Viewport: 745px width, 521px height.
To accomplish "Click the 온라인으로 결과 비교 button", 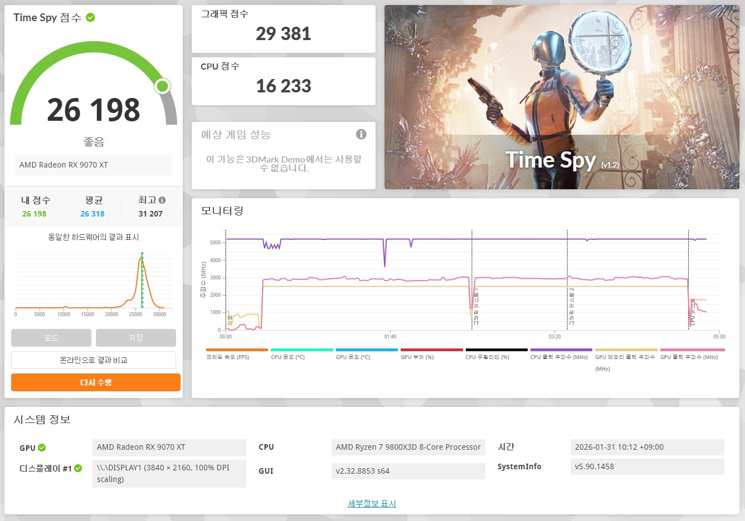I will tap(94, 360).
